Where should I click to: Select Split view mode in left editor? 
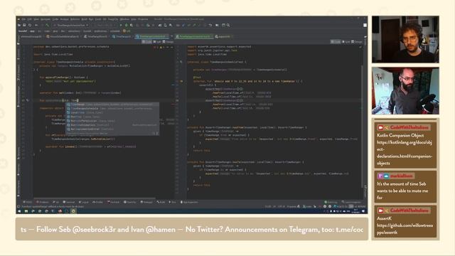click(157, 42)
